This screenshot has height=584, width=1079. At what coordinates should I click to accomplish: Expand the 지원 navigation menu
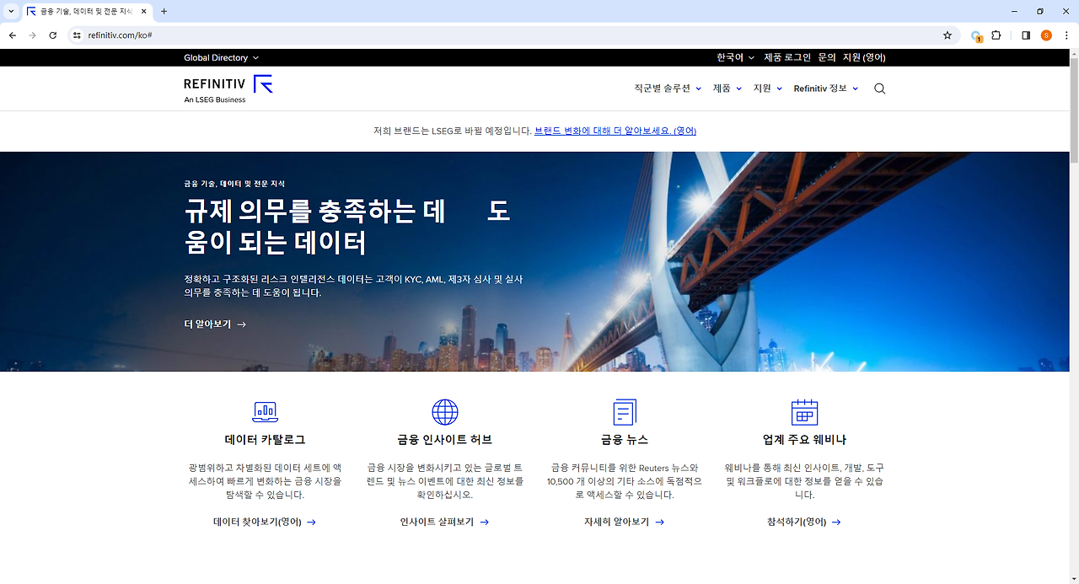[768, 88]
